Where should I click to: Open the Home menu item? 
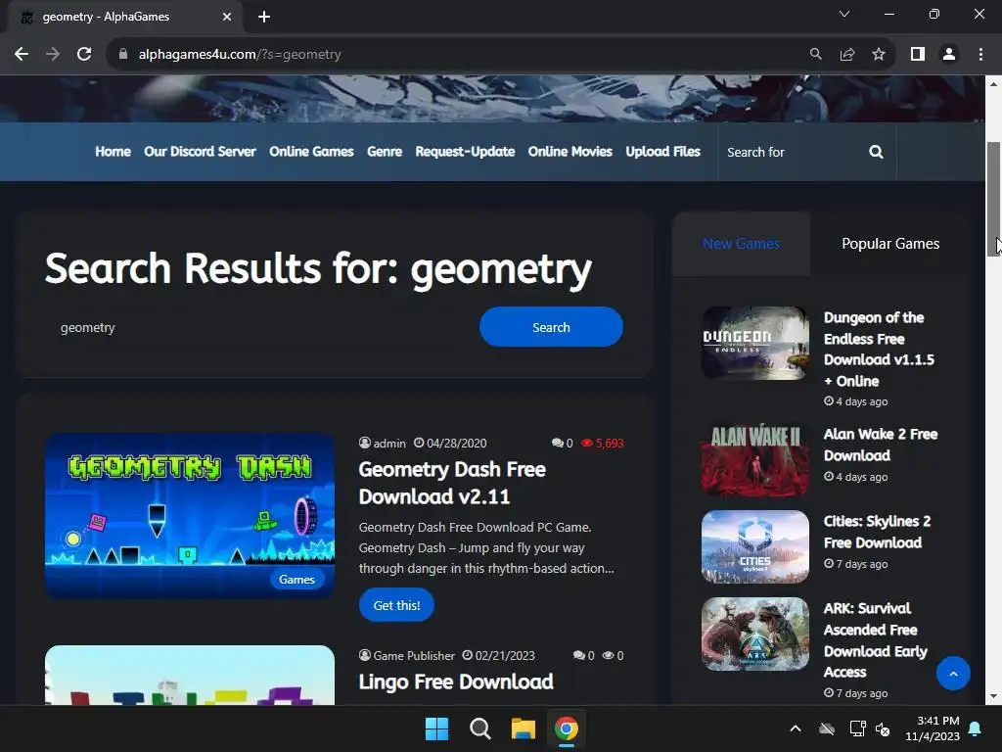(x=114, y=152)
